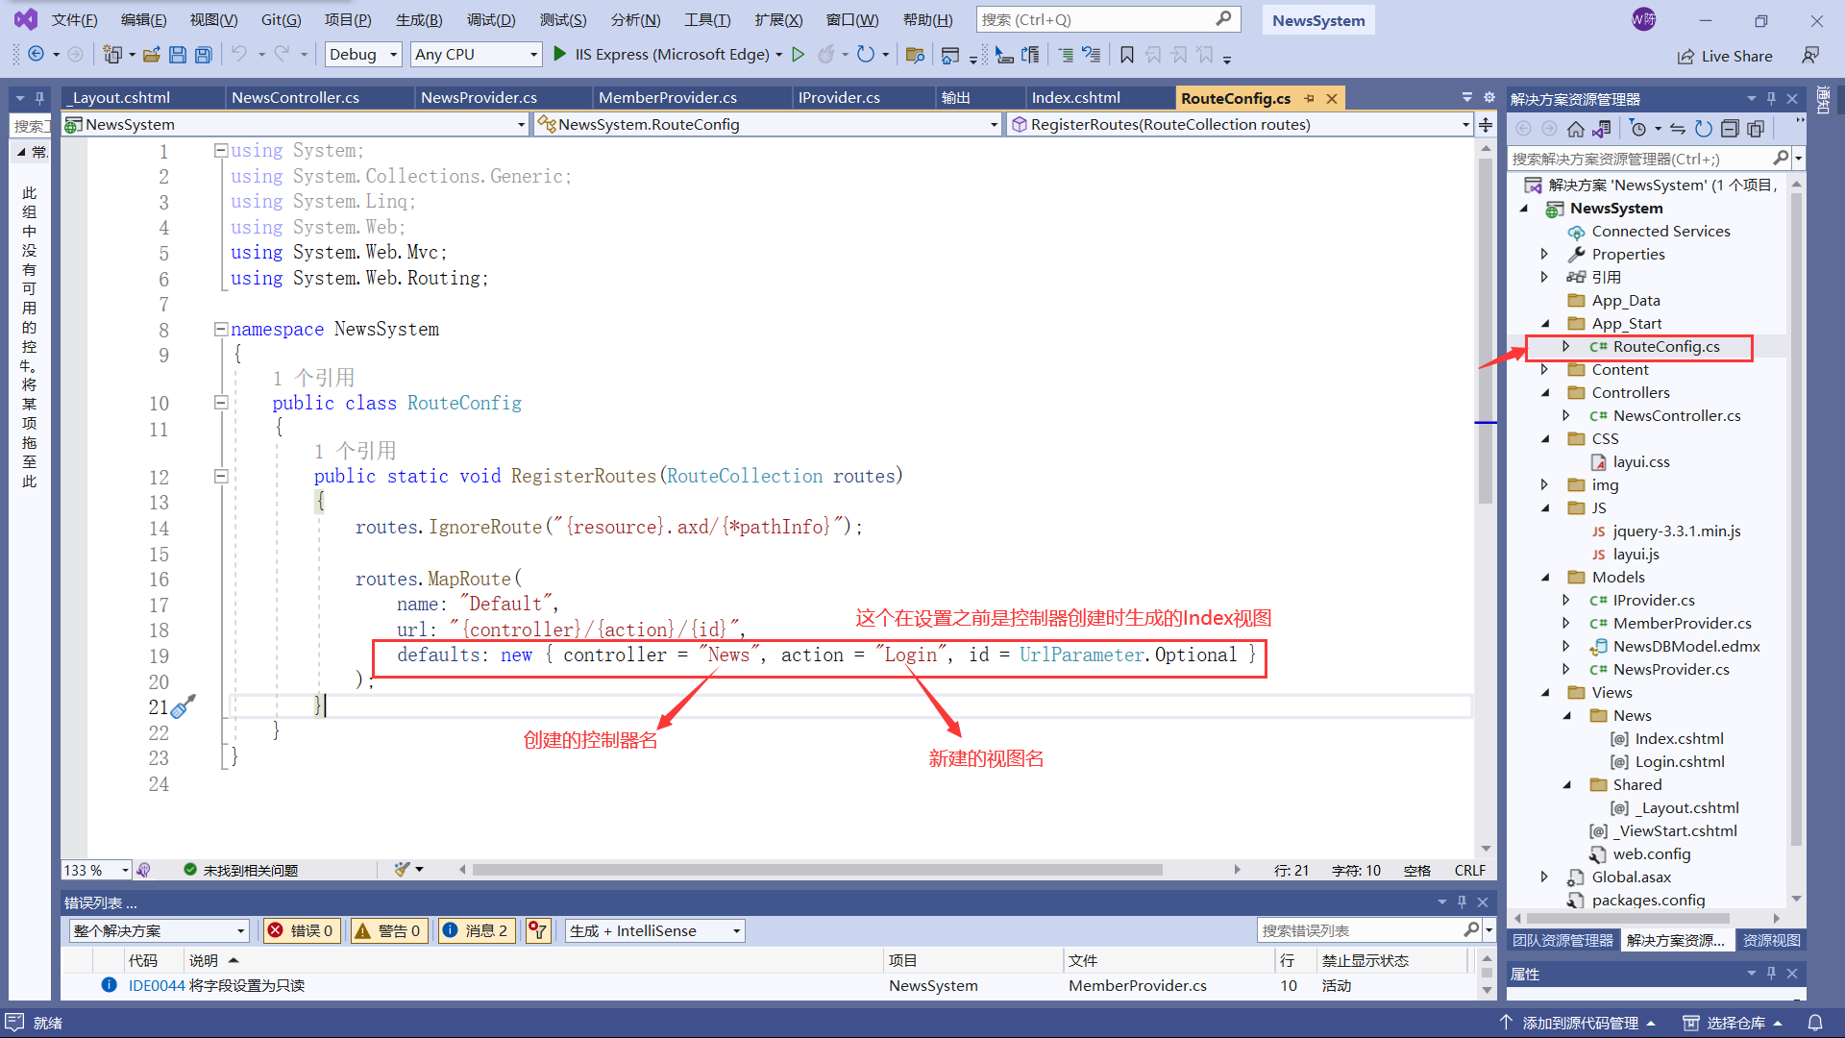
Task: Switch views icon in Solution Explorer toolbar
Action: click(x=1601, y=129)
